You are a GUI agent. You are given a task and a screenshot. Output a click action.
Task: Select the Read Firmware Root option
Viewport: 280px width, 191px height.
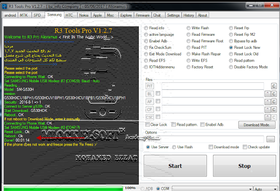pyautogui.click(x=189, y=41)
